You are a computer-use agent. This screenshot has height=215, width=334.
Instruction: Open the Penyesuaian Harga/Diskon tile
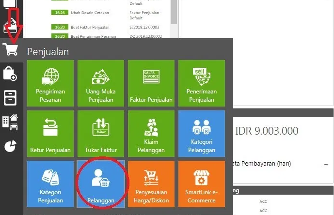pyautogui.click(x=151, y=184)
